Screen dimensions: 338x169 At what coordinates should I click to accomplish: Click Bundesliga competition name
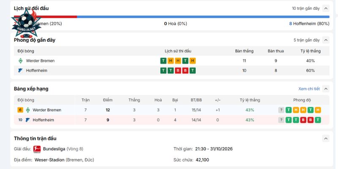[x=54, y=149]
